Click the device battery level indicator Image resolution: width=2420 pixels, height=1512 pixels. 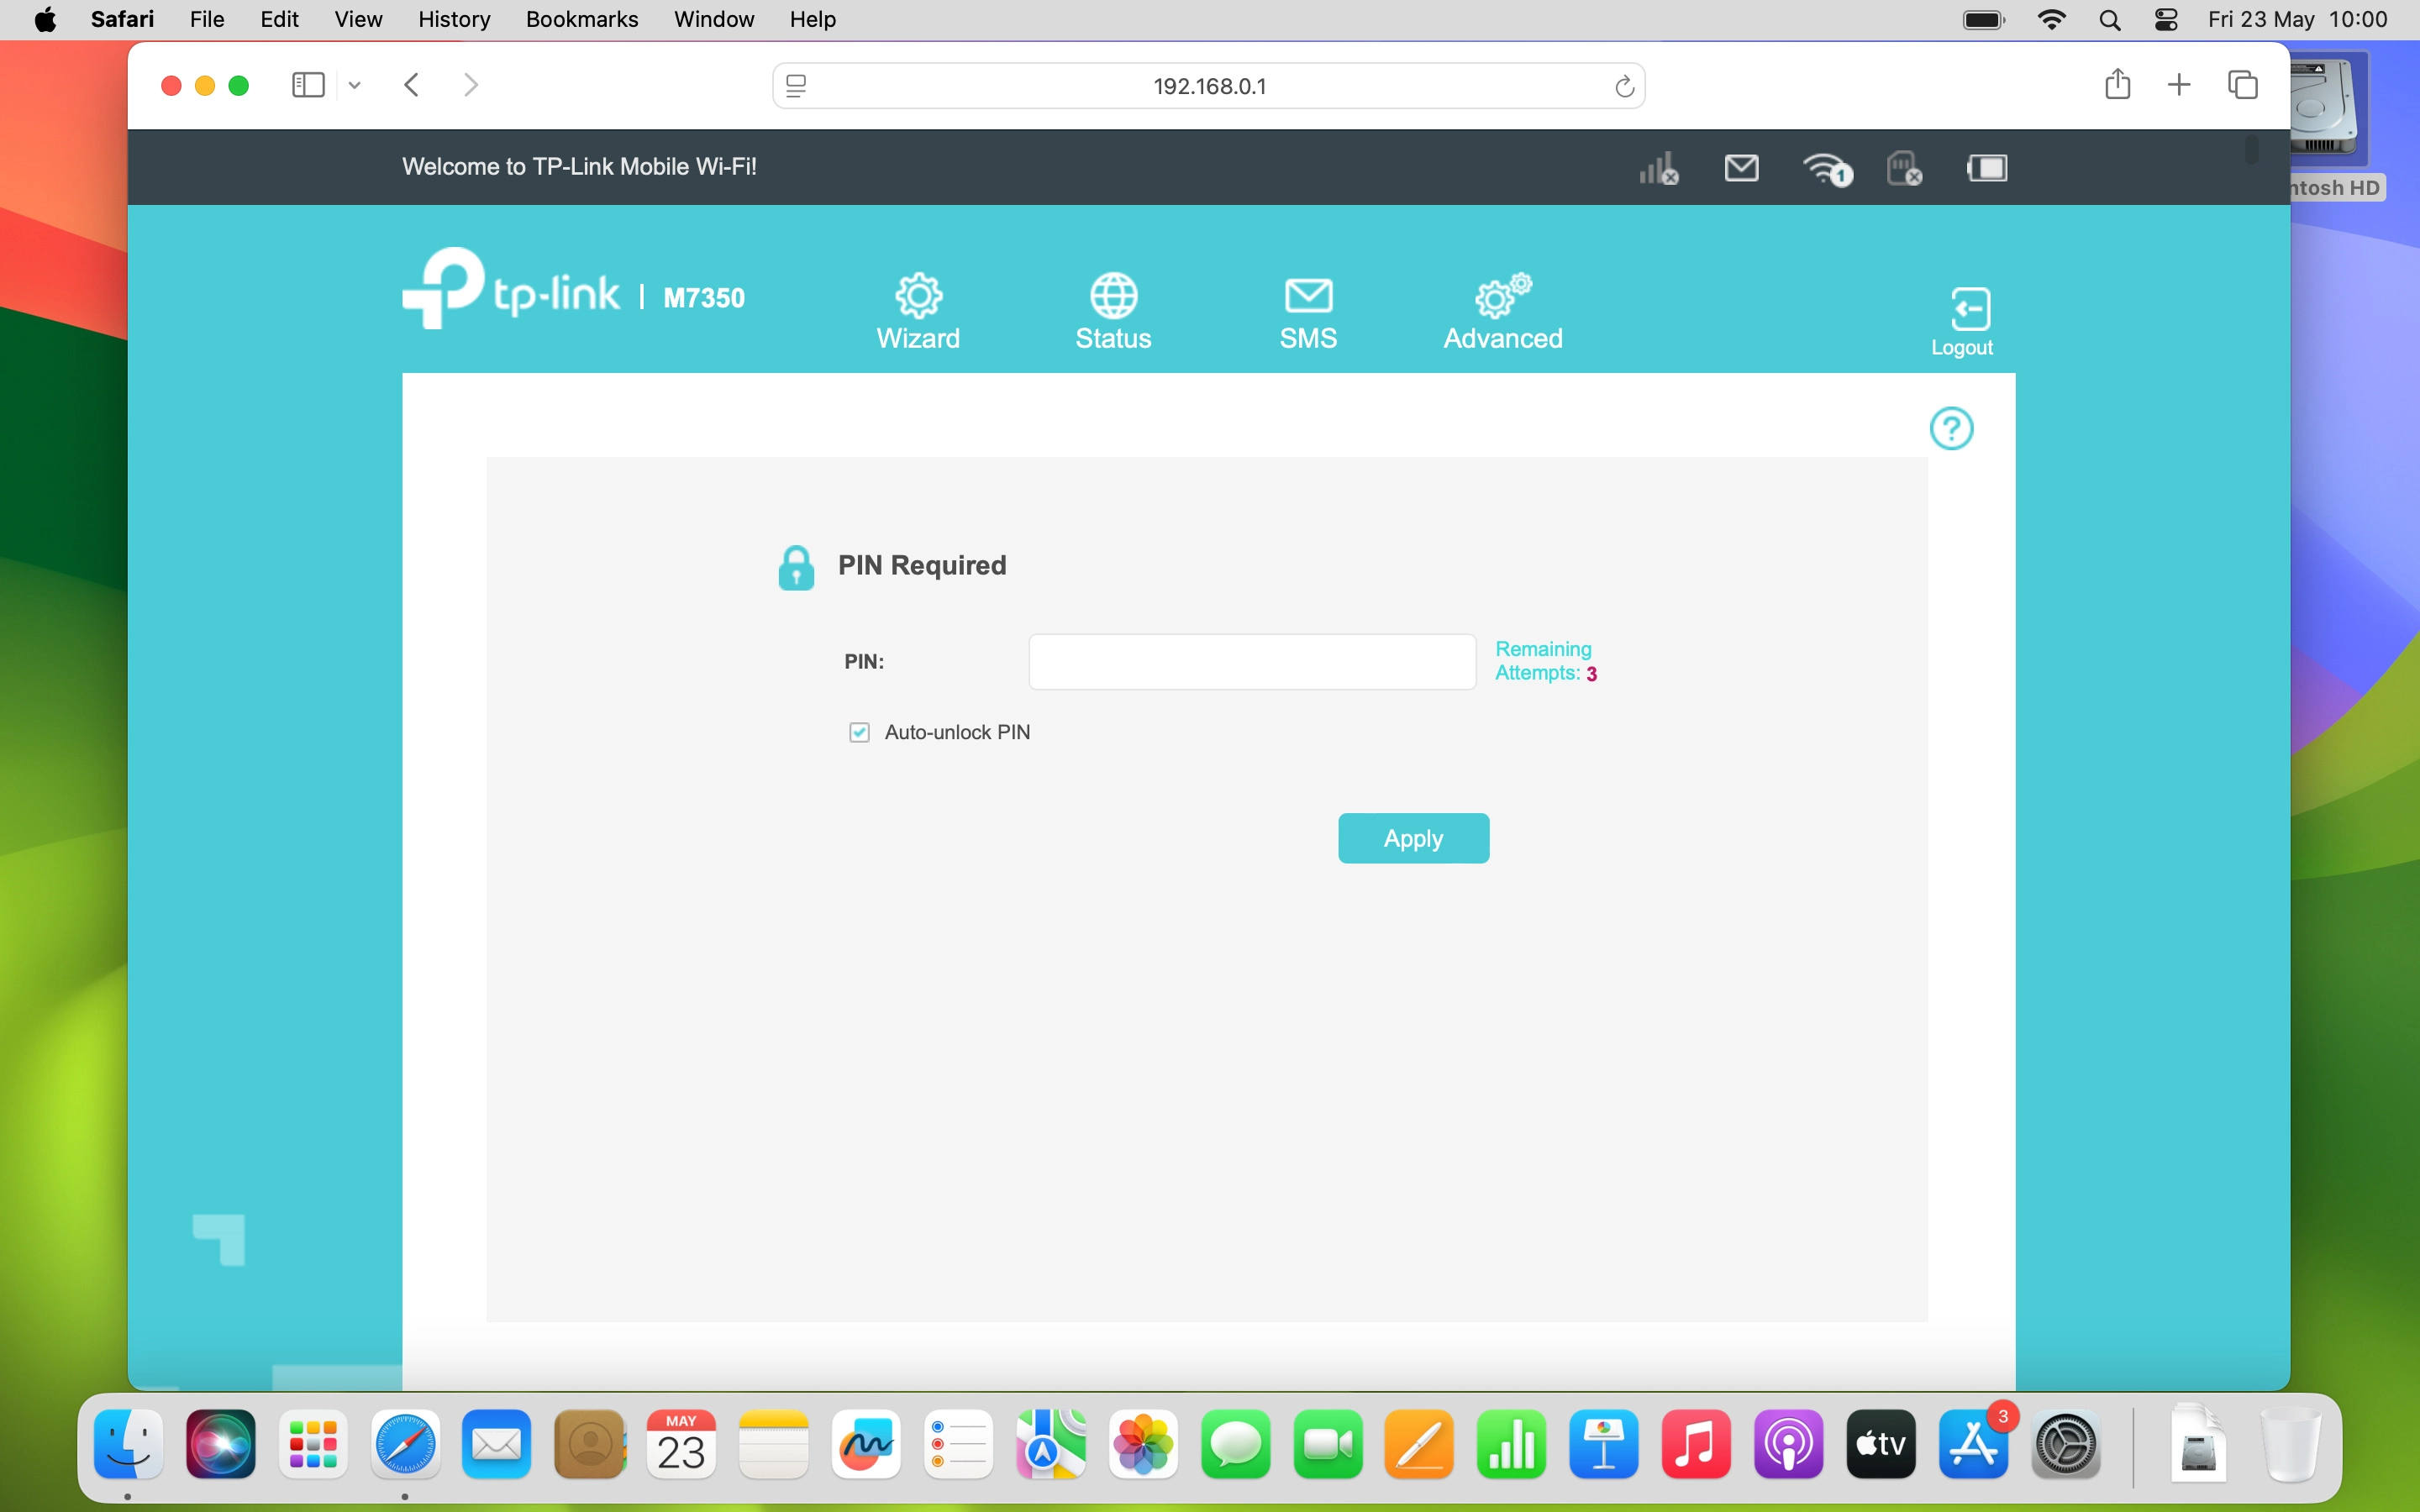coord(1986,167)
